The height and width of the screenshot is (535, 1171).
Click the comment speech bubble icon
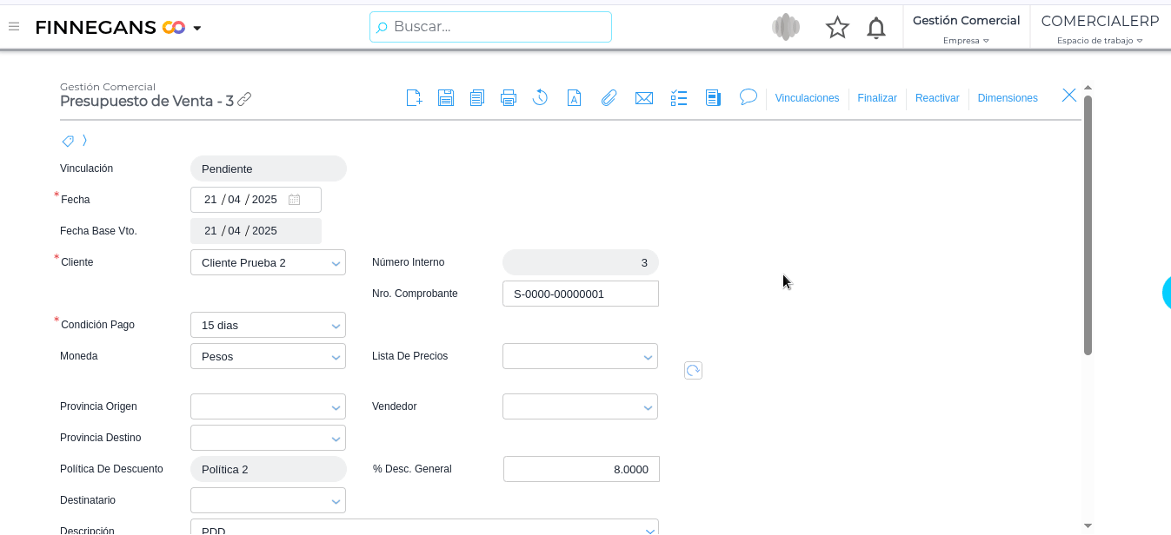click(x=749, y=96)
